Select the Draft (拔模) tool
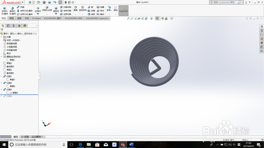 (x=91, y=11)
